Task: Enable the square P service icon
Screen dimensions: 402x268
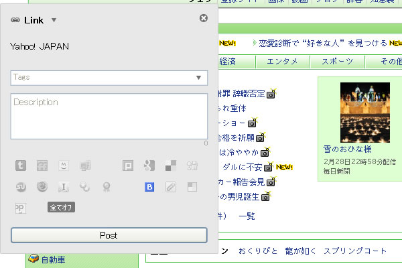Action: [128, 165]
